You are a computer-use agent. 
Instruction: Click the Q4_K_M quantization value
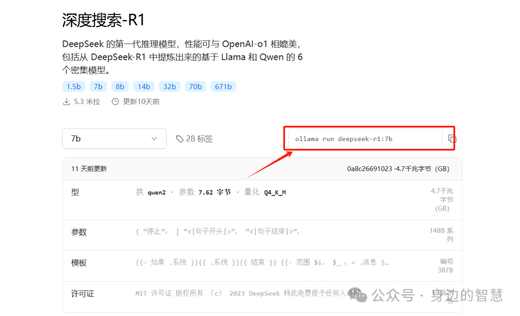[x=275, y=193]
